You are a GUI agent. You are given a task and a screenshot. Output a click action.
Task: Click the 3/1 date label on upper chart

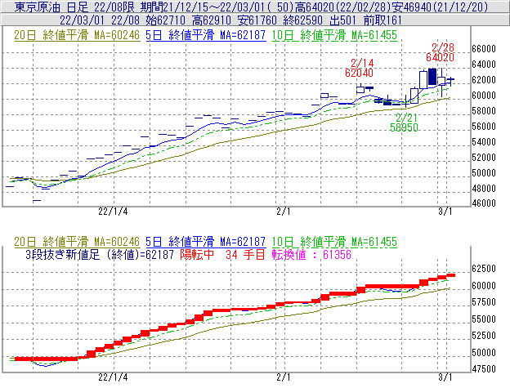[x=445, y=212]
